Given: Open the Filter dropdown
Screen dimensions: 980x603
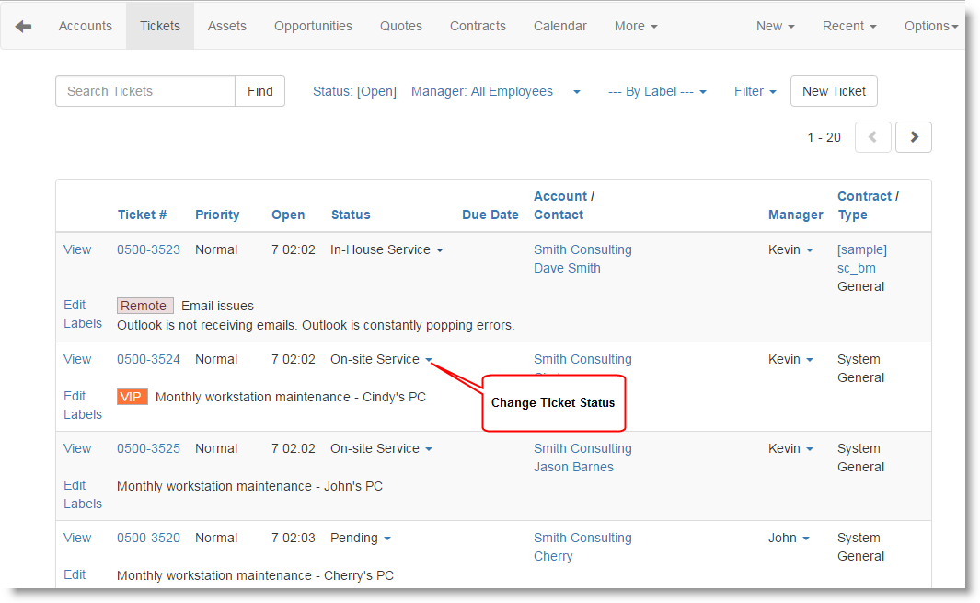Looking at the screenshot, I should click(755, 91).
